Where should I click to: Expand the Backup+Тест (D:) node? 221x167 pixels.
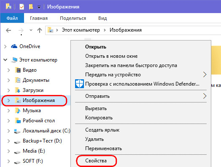(9, 141)
